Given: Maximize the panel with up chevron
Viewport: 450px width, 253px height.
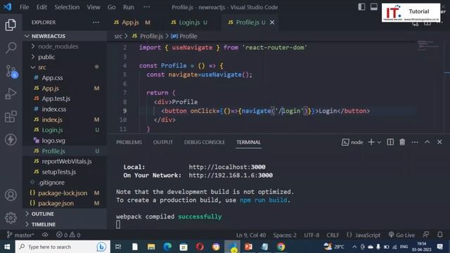Looking at the screenshot, I should [427, 142].
